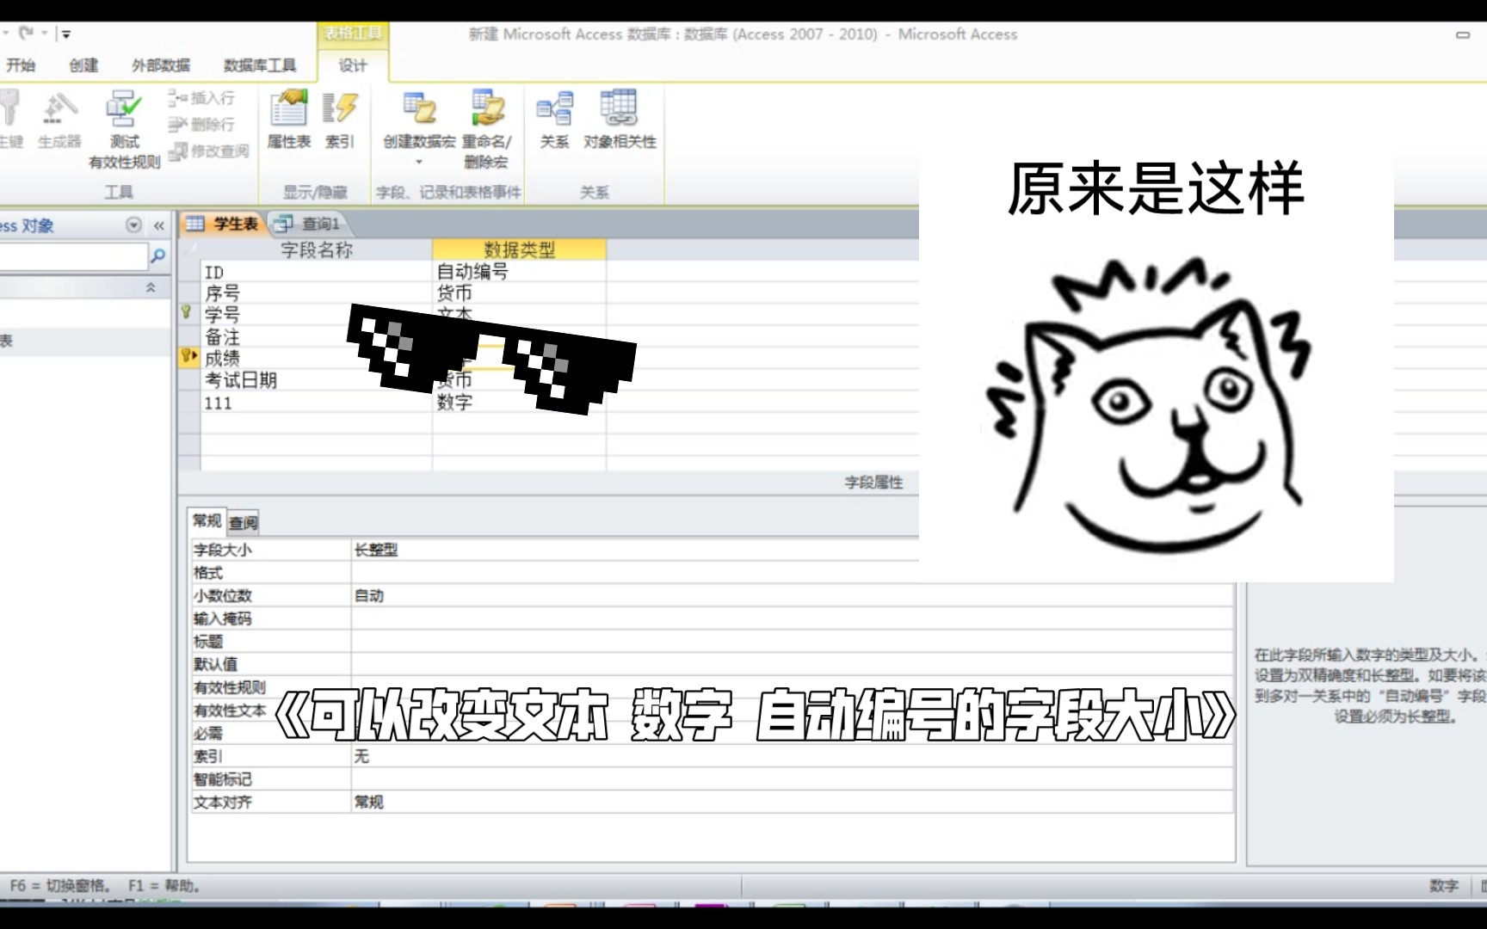Click the redo icon in quick access toolbar

(x=27, y=34)
